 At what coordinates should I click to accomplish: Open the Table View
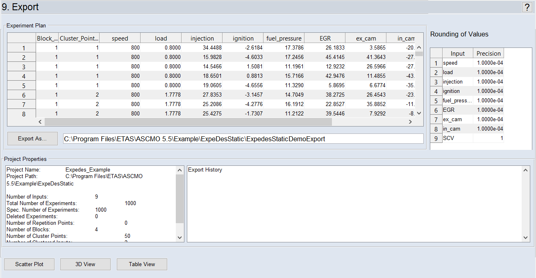tap(142, 264)
